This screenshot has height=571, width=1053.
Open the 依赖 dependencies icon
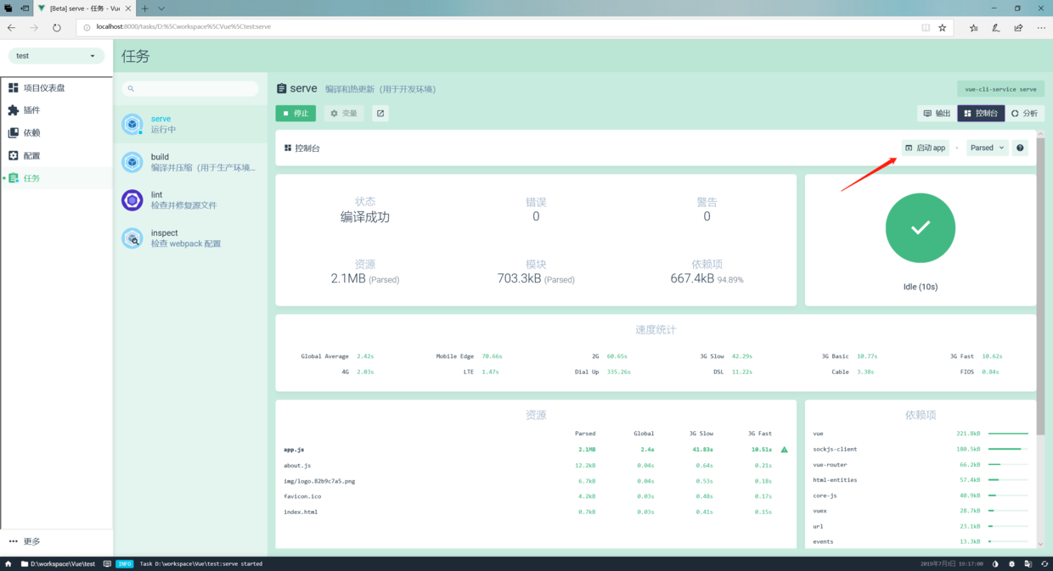14,132
